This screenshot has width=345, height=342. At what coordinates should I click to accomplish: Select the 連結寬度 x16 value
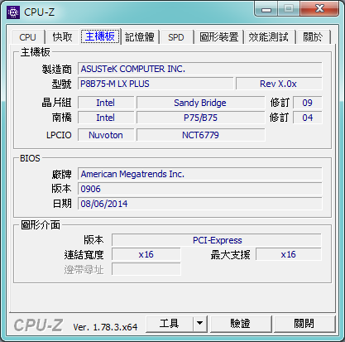pos(146,254)
